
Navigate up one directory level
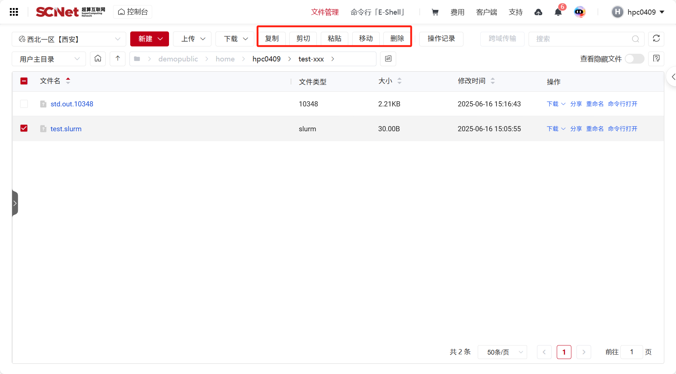[117, 58]
